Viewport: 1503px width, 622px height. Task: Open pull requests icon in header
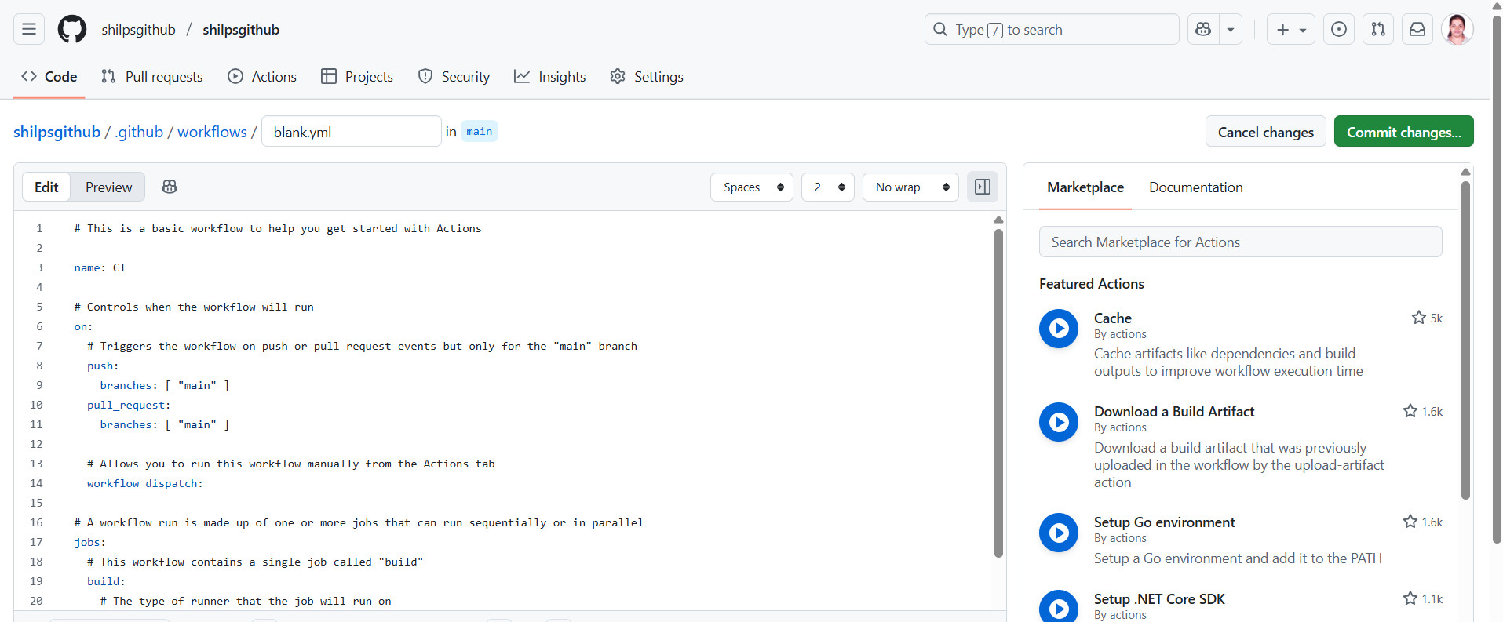[x=1378, y=30]
